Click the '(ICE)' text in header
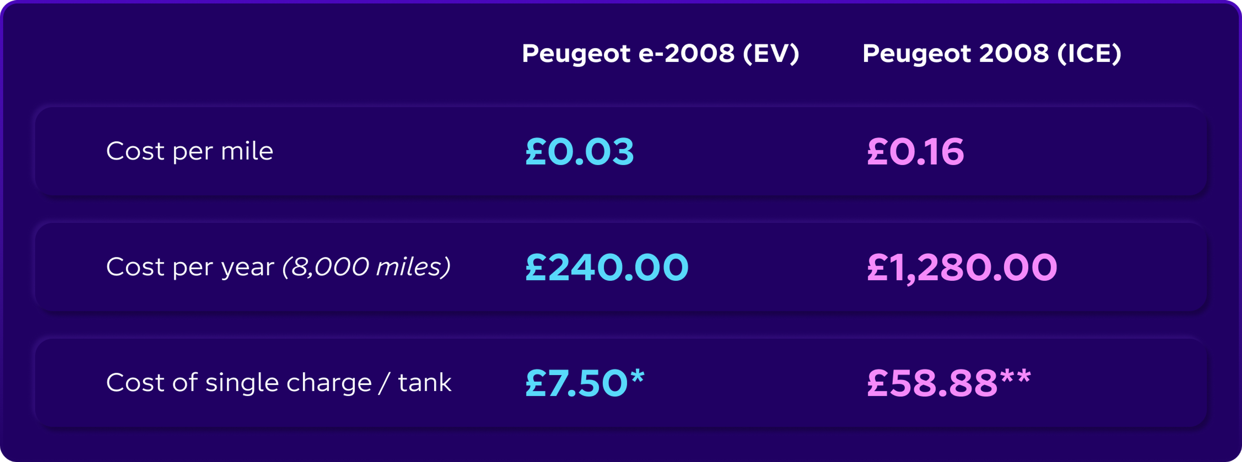Image resolution: width=1242 pixels, height=462 pixels. 1089,53
